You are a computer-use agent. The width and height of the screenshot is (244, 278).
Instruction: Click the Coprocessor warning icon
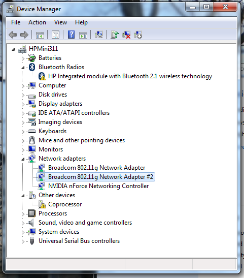(42, 204)
